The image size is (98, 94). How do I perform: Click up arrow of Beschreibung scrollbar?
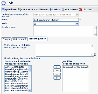[x=95, y=28]
